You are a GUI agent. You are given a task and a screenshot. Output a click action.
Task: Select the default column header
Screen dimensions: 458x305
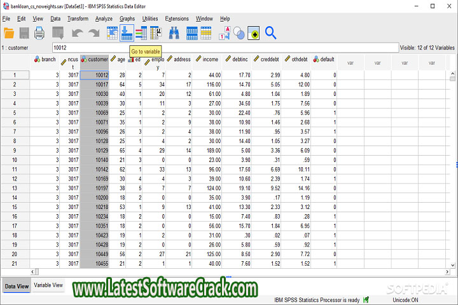point(324,62)
